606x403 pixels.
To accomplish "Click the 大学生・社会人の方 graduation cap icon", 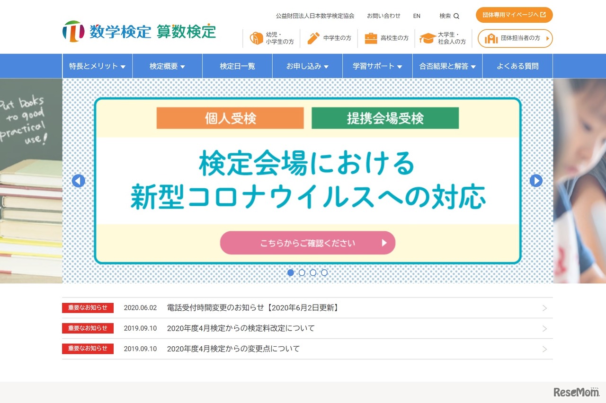I will (x=428, y=37).
